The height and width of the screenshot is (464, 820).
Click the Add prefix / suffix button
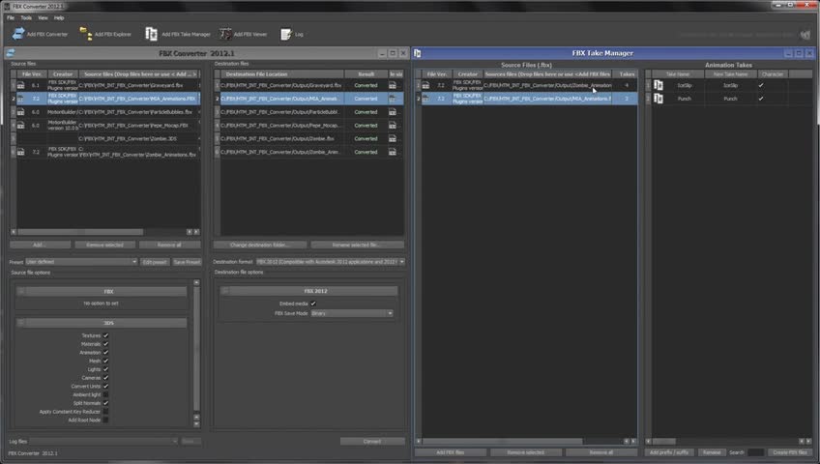(x=669, y=452)
